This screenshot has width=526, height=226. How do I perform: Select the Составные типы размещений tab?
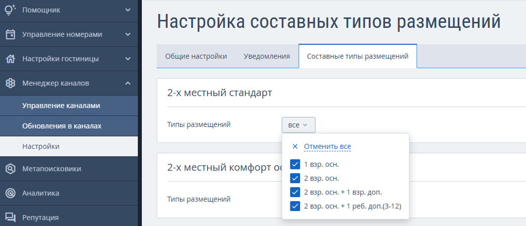tap(358, 56)
